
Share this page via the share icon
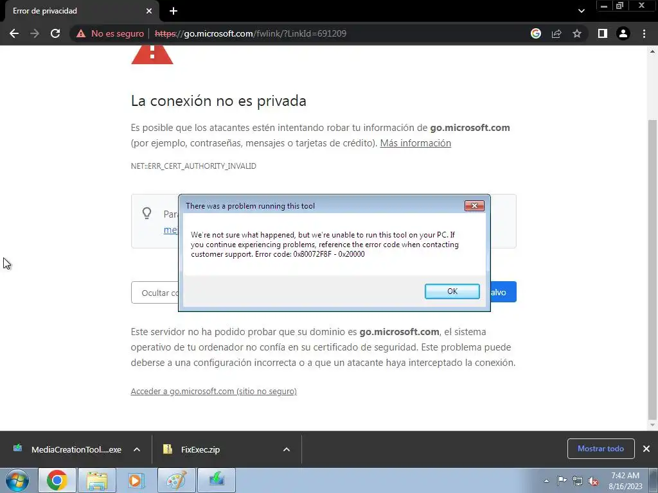tap(556, 33)
